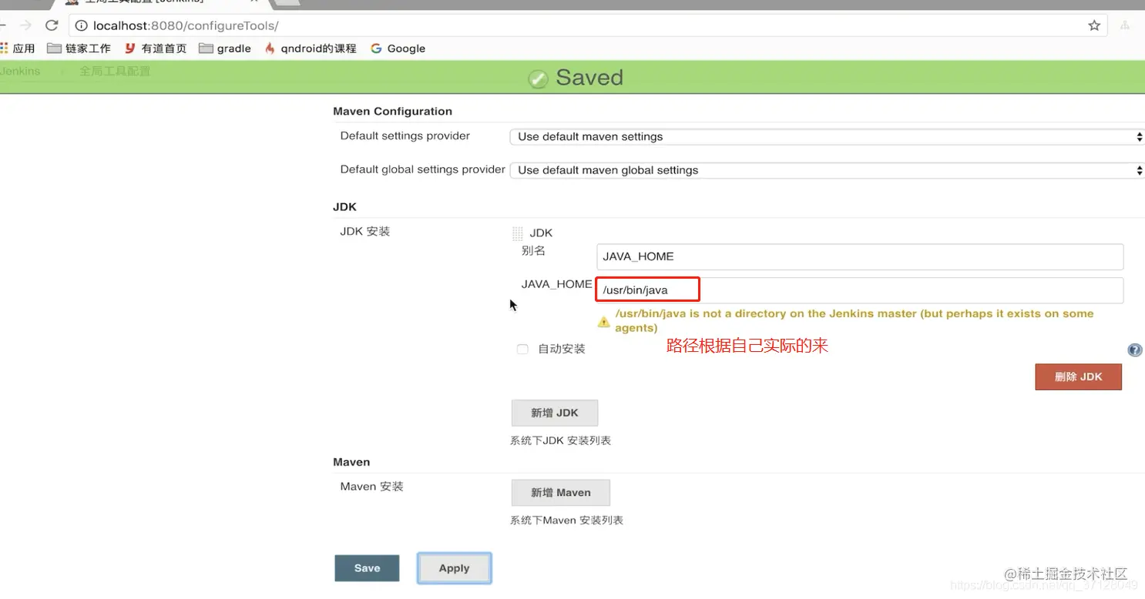
Task: Click the yellow warning triangle icon
Action: (x=604, y=322)
